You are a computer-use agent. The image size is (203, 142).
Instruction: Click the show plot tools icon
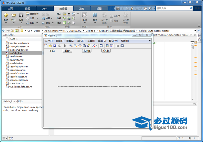tap(122, 46)
